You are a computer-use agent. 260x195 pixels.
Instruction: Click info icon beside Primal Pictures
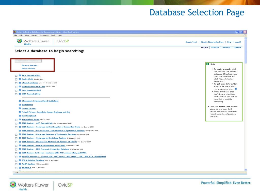click(x=20, y=108)
